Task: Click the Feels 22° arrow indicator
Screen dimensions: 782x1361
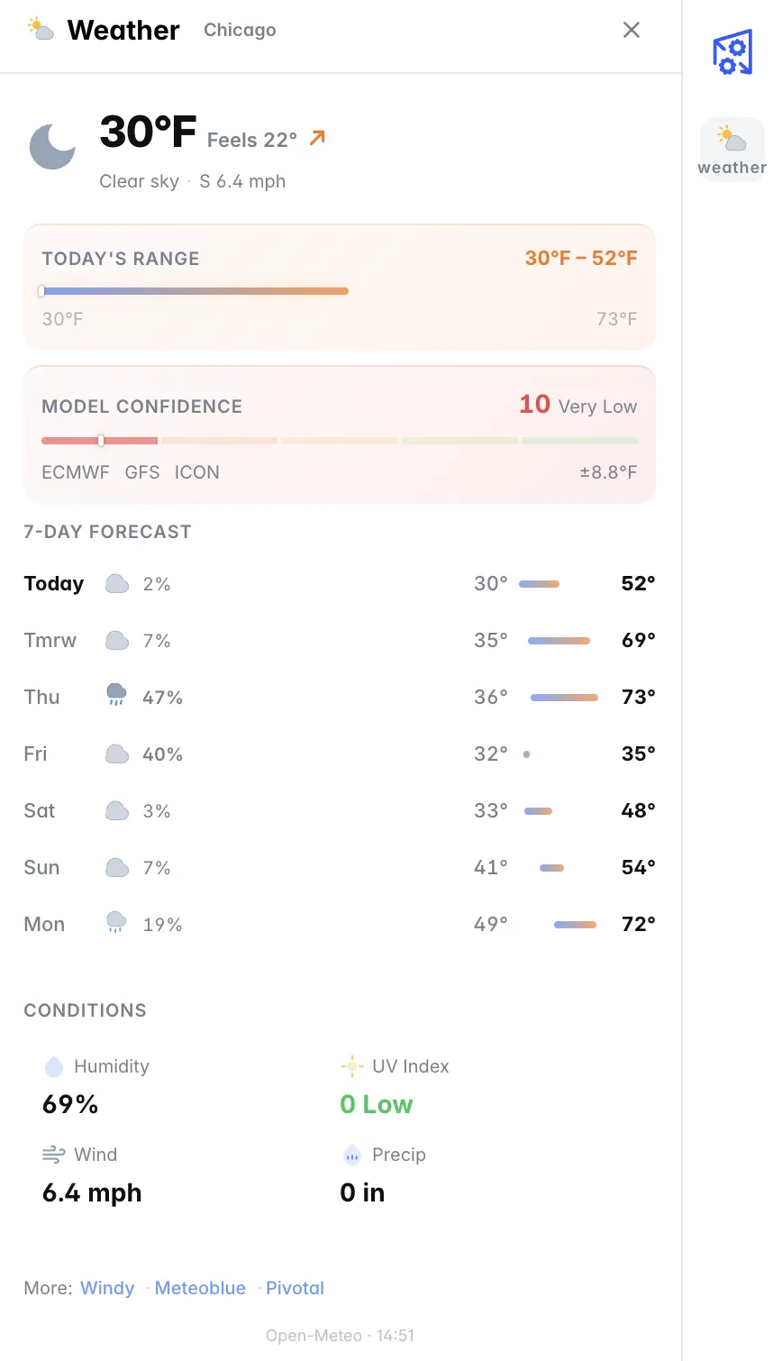Action: (315, 137)
